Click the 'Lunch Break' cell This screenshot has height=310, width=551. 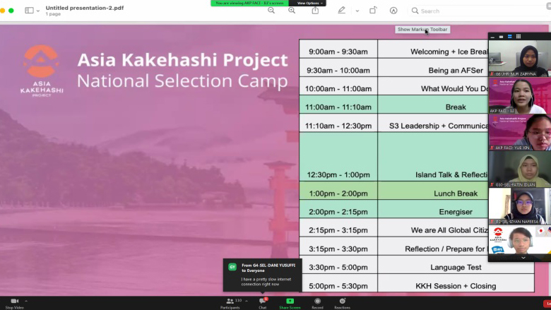point(433,191)
